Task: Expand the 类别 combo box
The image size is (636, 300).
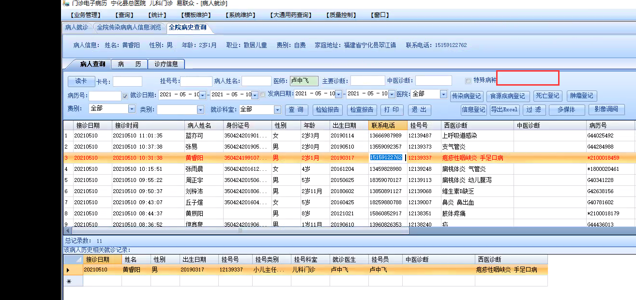Action: click(200, 109)
